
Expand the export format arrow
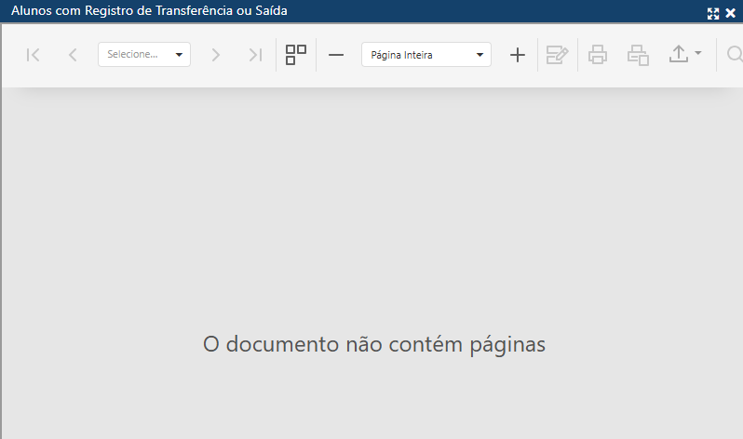(698, 55)
